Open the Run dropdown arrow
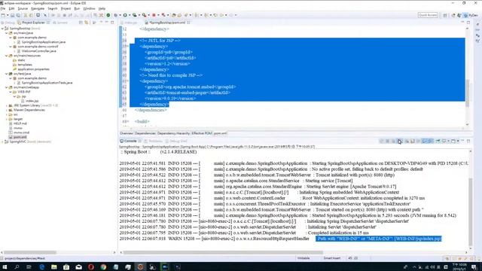This screenshot has width=482, height=271. [x=129, y=15]
